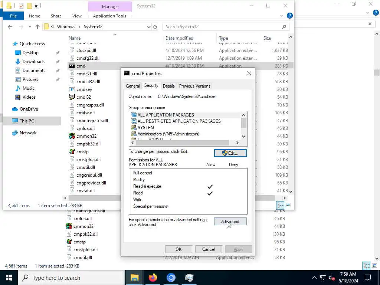This screenshot has height=285, width=380.
Task: Select the cmmon32 file in front window
Action: tap(86, 136)
